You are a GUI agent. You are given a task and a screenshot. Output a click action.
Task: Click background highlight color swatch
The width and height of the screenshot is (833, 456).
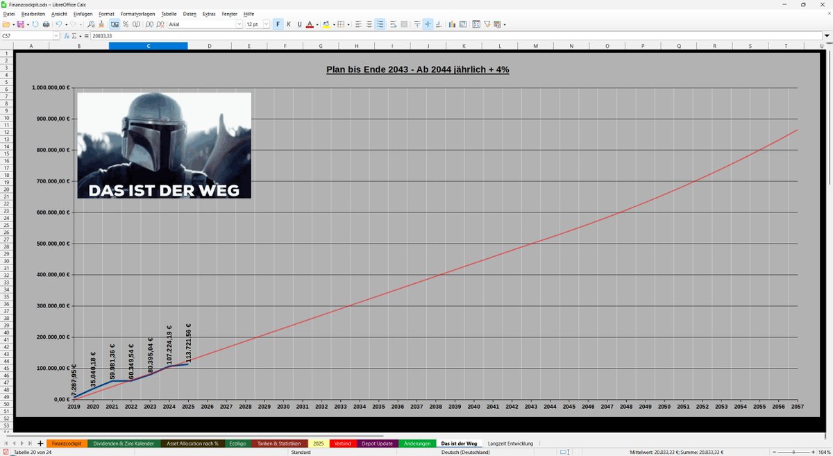[326, 24]
